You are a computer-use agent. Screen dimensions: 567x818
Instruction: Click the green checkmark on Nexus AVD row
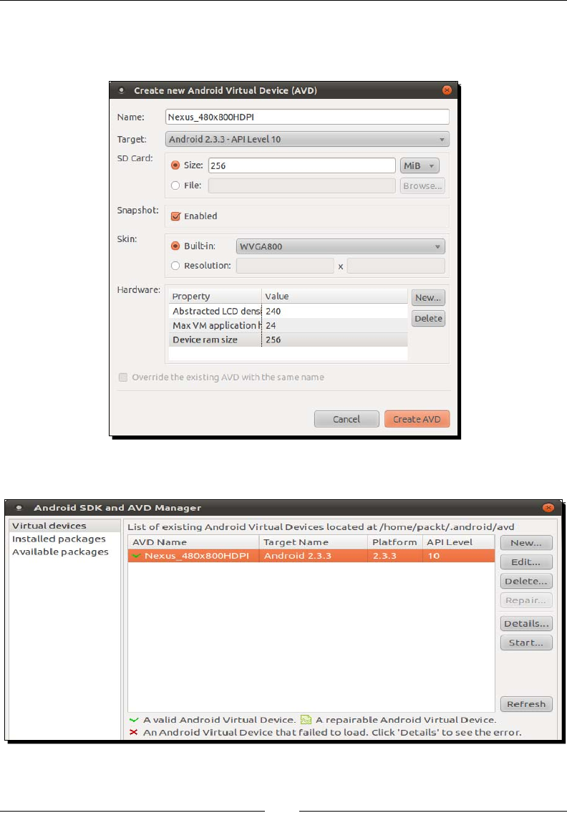(x=136, y=556)
